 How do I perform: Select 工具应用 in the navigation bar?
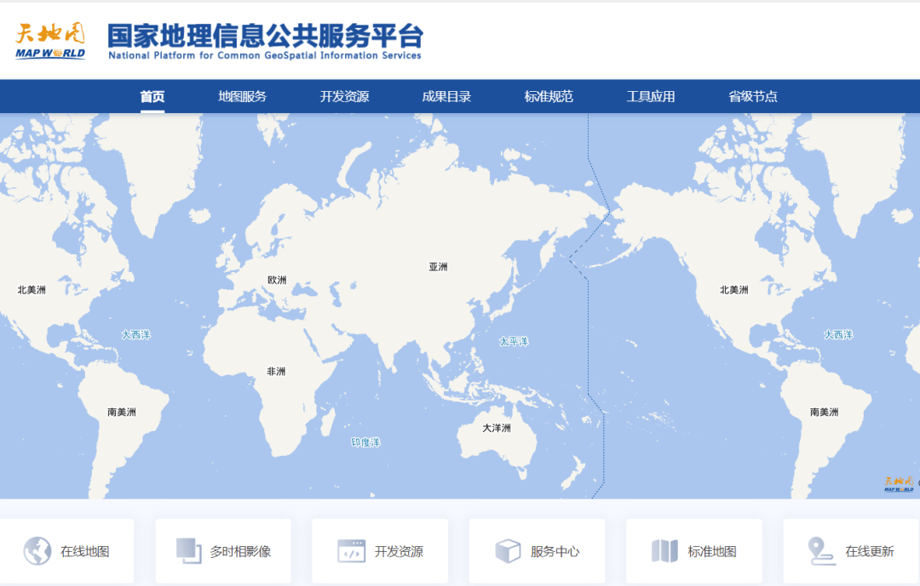tap(651, 96)
